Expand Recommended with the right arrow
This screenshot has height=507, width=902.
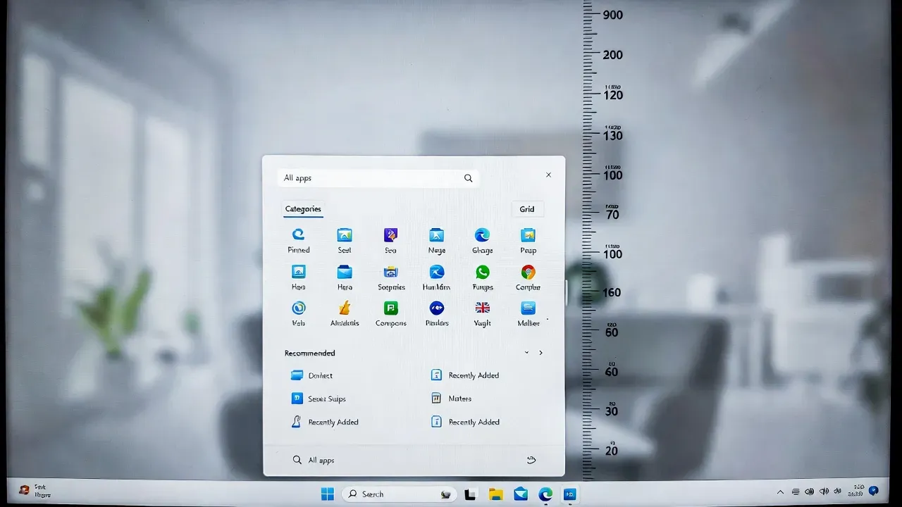[x=541, y=353]
